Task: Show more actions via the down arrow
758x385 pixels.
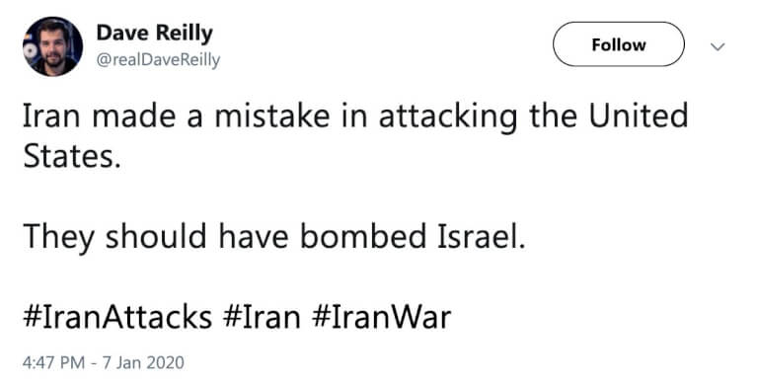Action: pos(718,46)
